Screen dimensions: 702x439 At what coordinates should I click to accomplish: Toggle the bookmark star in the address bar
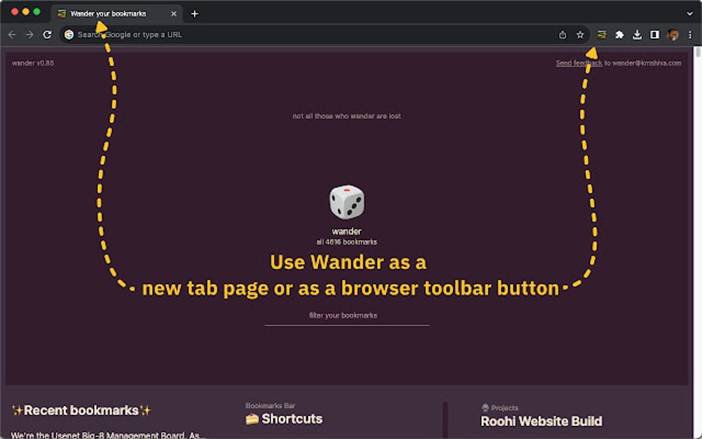coord(578,34)
